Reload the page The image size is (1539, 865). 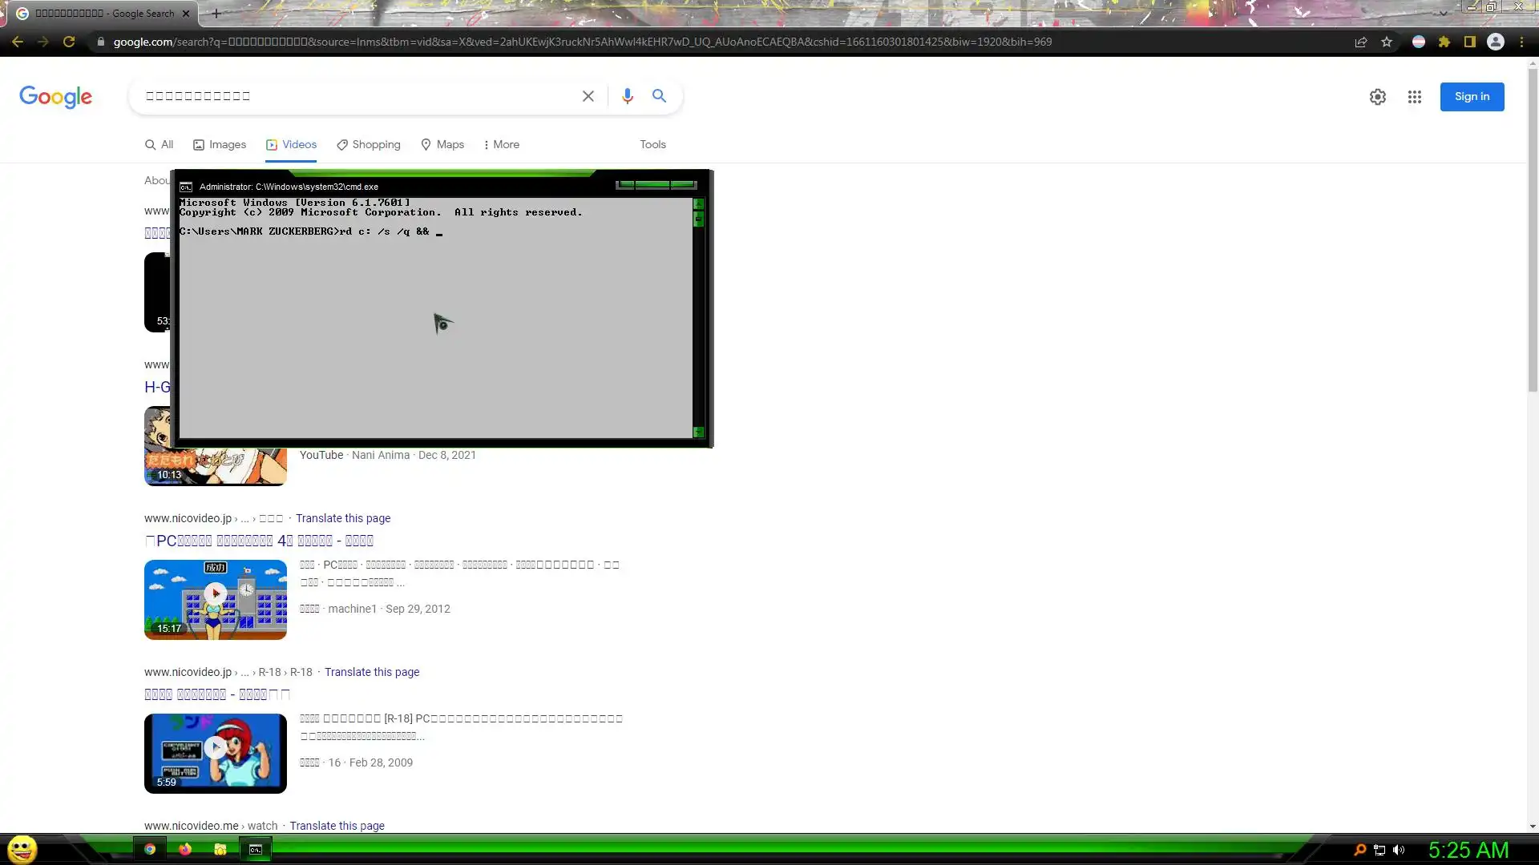point(69,42)
